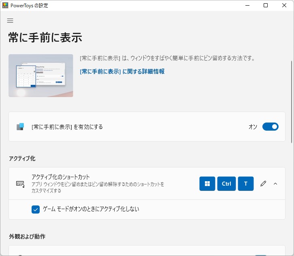Uncheck ゲーム モードがオンのときにアクティブ化しない checkbox
This screenshot has height=256, width=294.
36,209
